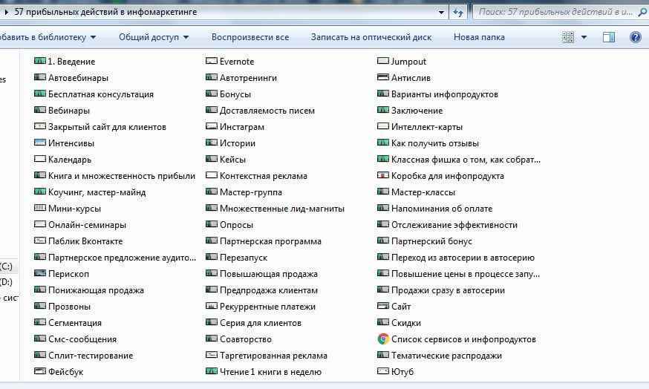Click the icon beside Фейсбук

point(40,372)
